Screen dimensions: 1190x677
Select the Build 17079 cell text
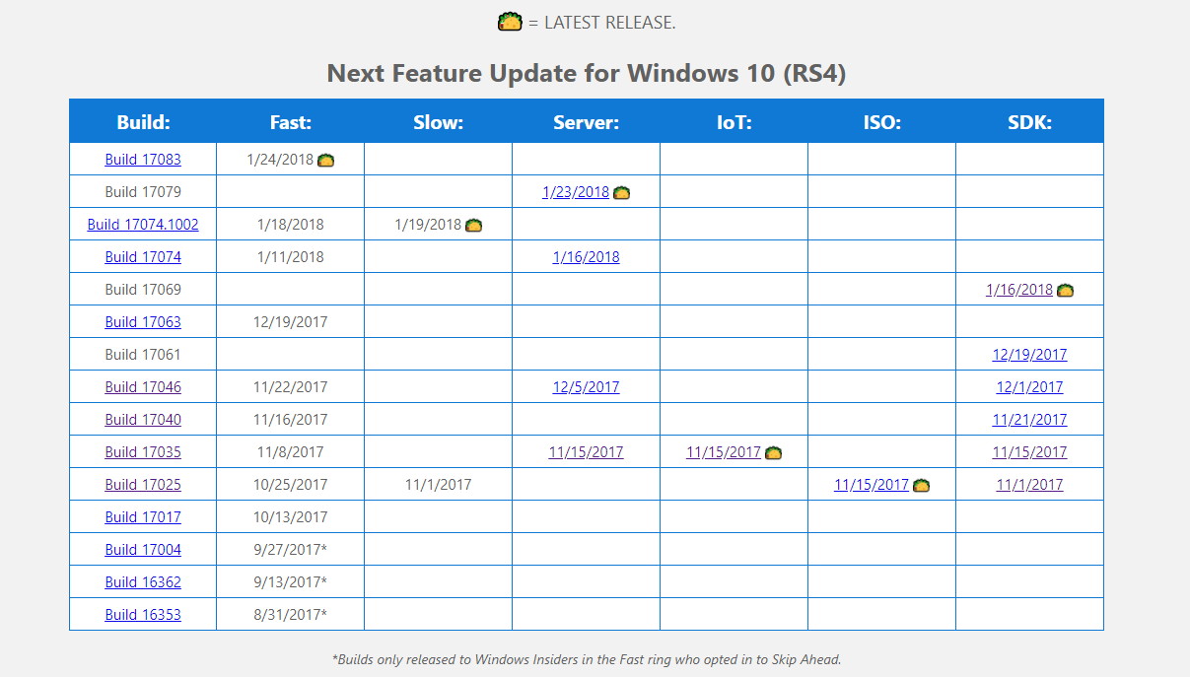pos(143,192)
